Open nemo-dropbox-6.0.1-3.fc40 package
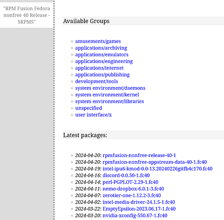This screenshot has width=224, height=220. point(133,189)
